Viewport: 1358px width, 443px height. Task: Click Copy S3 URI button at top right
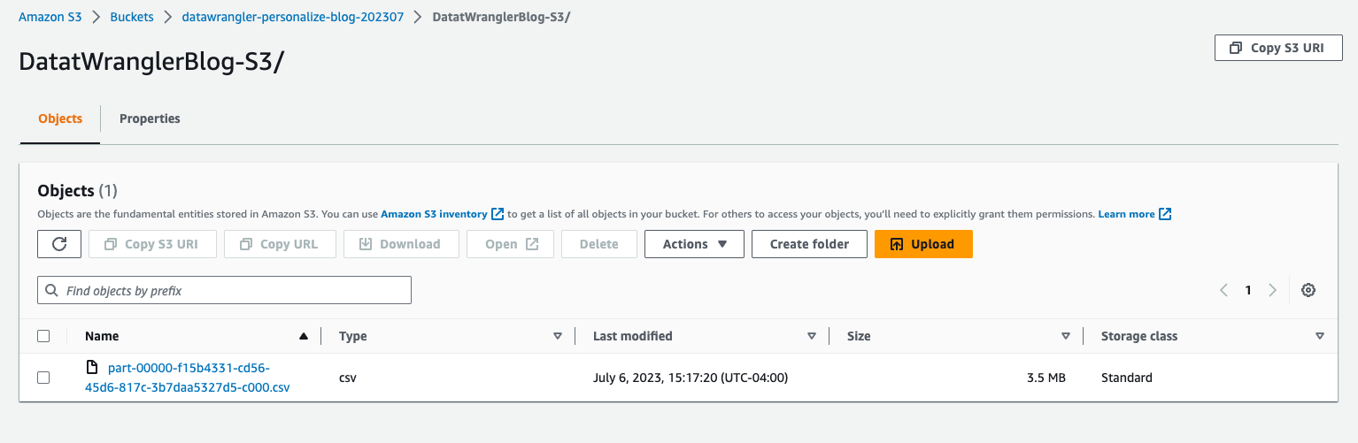1278,48
